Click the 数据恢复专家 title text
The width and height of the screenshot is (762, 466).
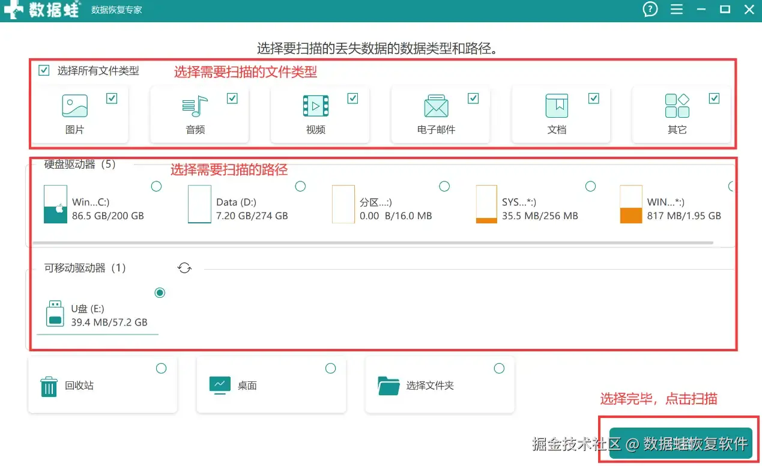click(x=116, y=10)
